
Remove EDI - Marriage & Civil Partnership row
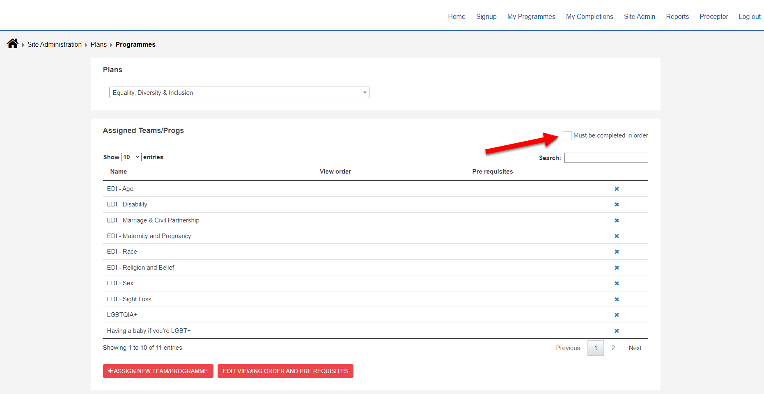coord(617,220)
